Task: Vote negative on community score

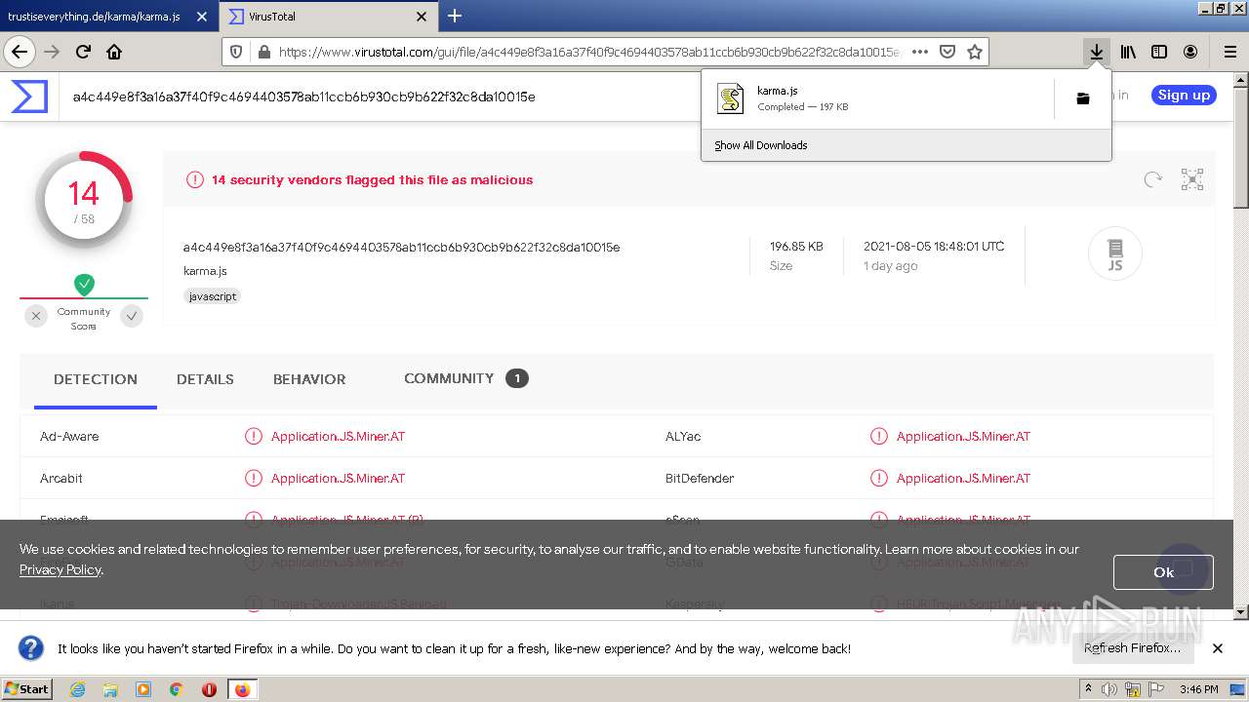Action: 36,315
